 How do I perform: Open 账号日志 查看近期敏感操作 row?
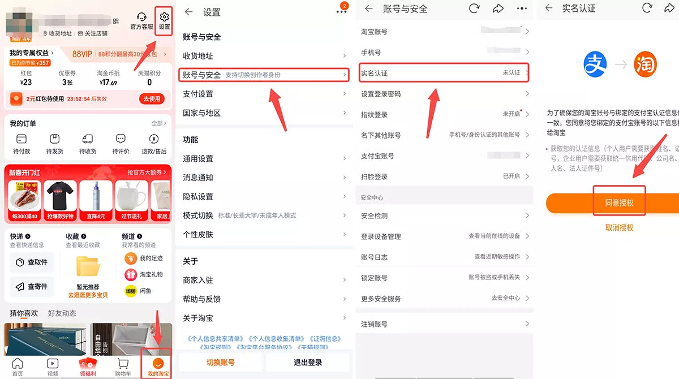pos(444,257)
